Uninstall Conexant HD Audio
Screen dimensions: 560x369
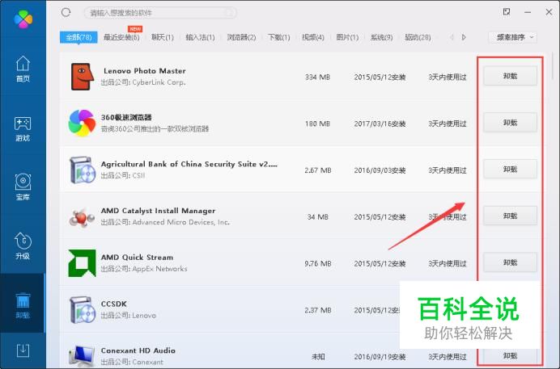pos(510,356)
